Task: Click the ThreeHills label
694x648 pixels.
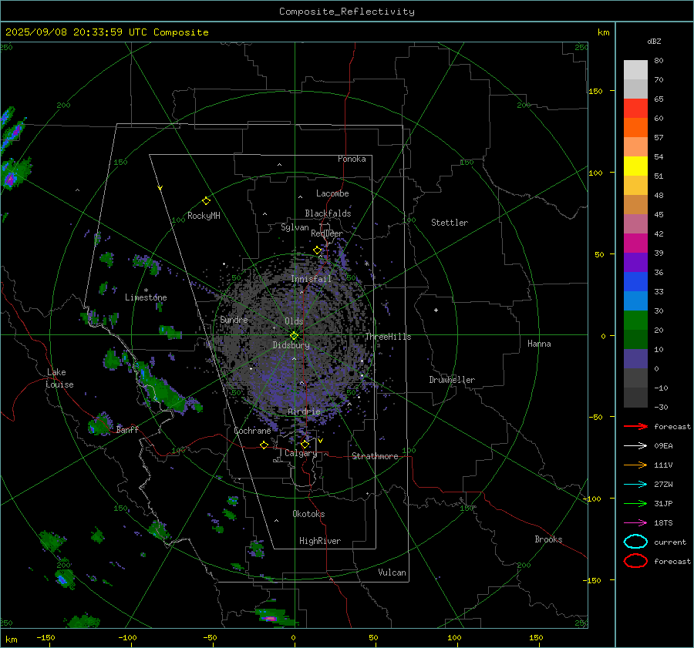Action: 388,337
